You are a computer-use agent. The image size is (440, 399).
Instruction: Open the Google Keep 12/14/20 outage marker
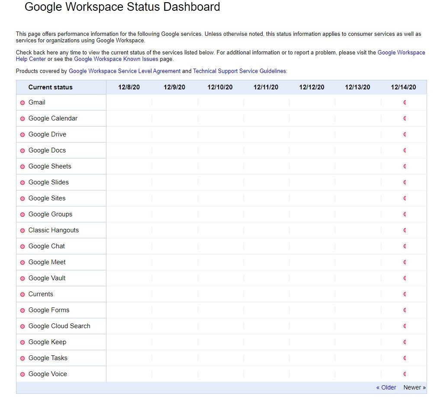[405, 342]
